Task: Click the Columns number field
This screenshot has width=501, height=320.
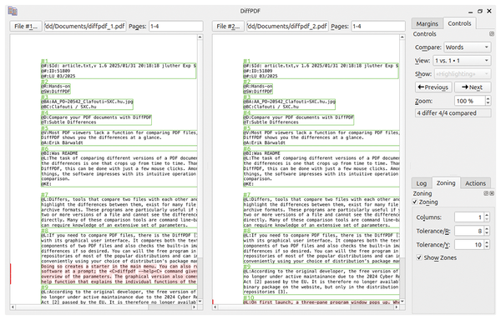Action: (x=469, y=217)
